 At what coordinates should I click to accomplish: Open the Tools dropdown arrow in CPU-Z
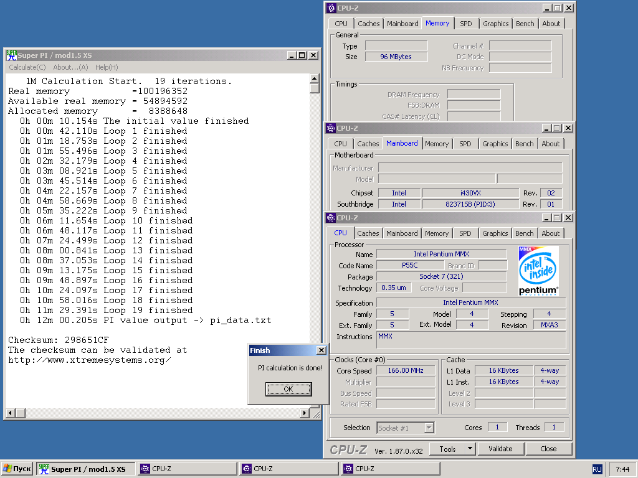[x=470, y=449]
